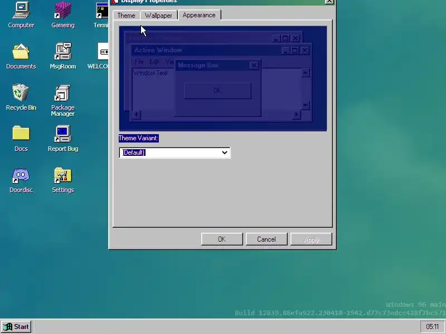Open the Docs folder icon
Image resolution: width=446 pixels, height=334 pixels.
click(x=21, y=139)
